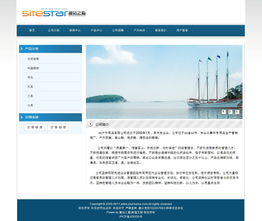The image size is (262, 221).
Task: Navigate to 户外知识 page
Action: click(x=139, y=30)
